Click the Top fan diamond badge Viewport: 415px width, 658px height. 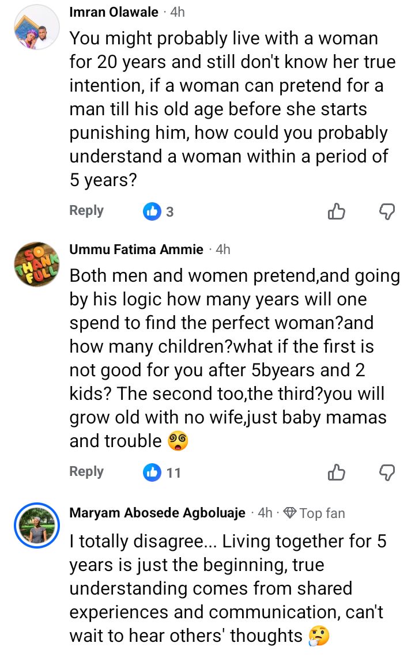pos(290,513)
